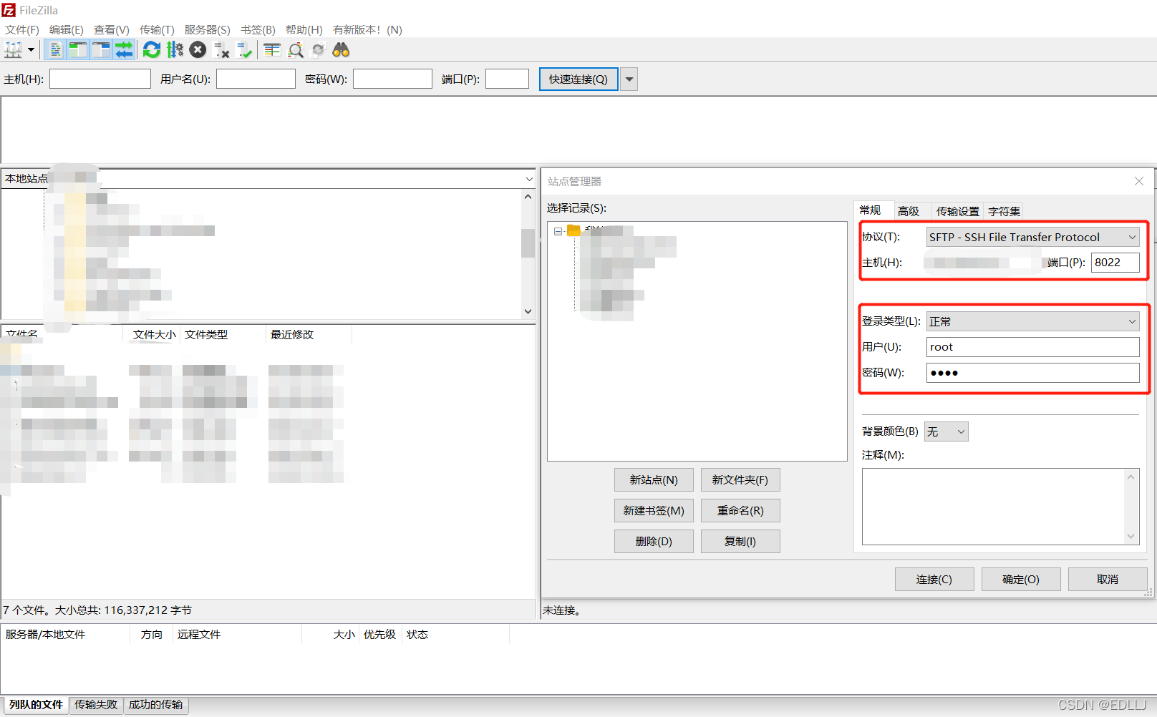The height and width of the screenshot is (717, 1157).
Task: Toggle directory comparison magnifier icon
Action: (296, 50)
